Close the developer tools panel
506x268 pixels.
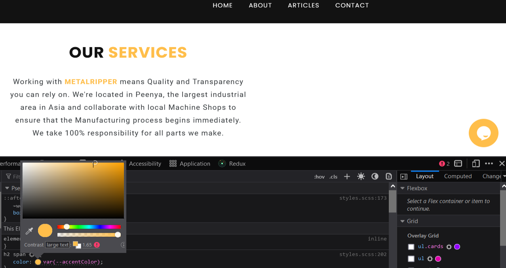(502, 164)
